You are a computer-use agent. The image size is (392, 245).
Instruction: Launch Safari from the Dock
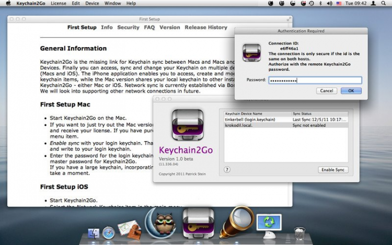(x=109, y=233)
